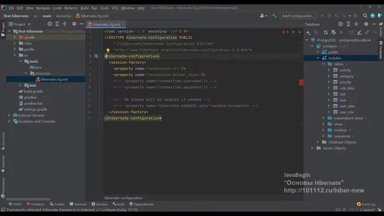Expand the public schema

pyautogui.click(x=318, y=52)
